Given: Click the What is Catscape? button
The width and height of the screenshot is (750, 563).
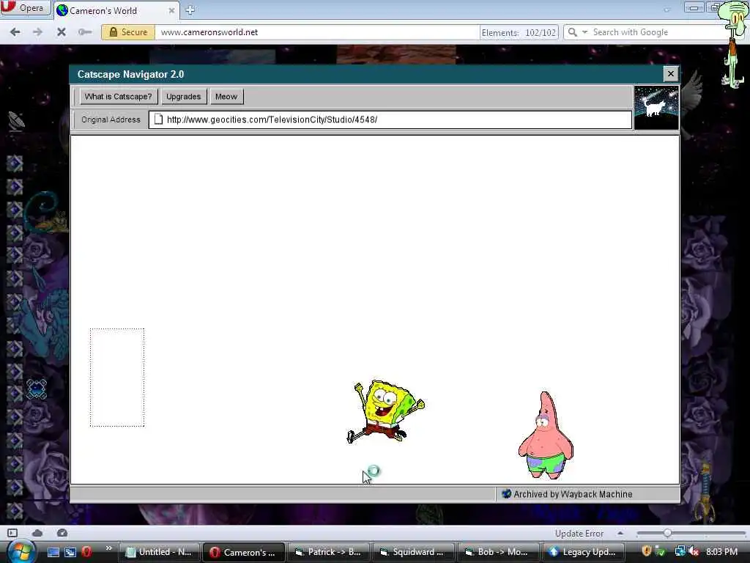Looking at the screenshot, I should tap(118, 97).
